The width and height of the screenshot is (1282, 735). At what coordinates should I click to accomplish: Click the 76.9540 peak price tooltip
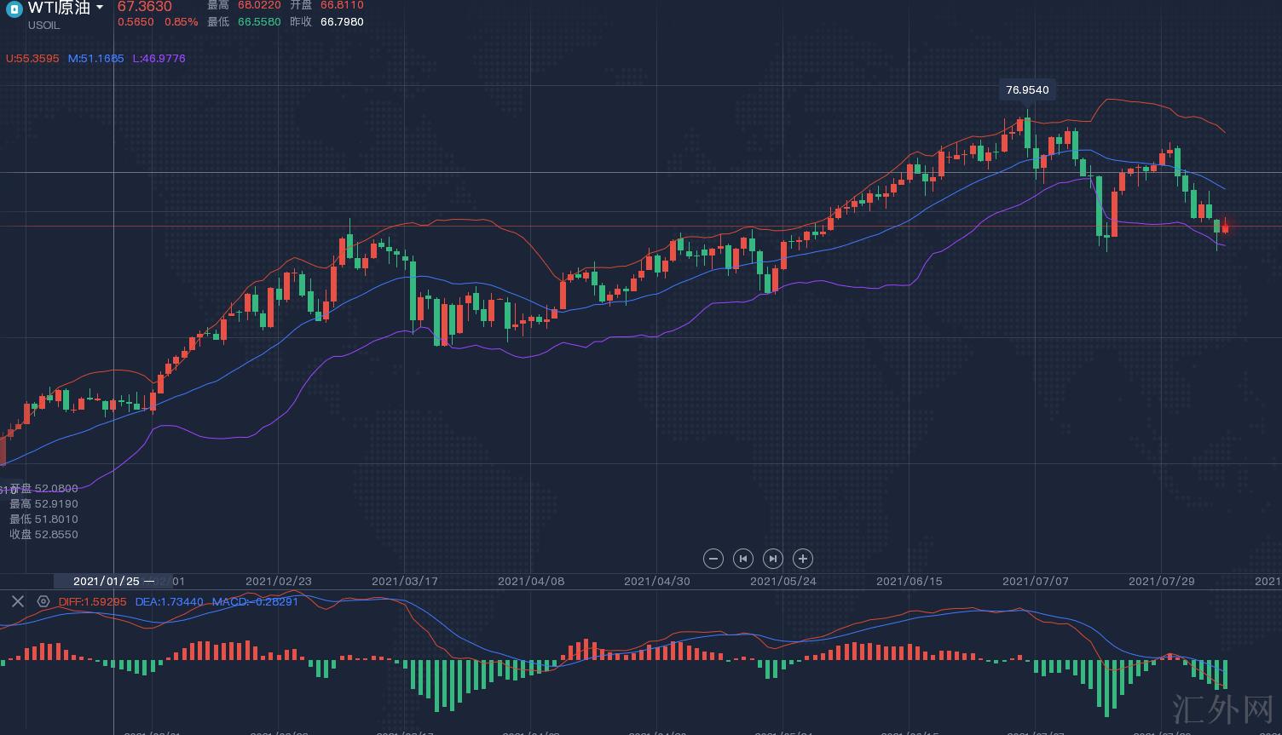(x=1027, y=89)
